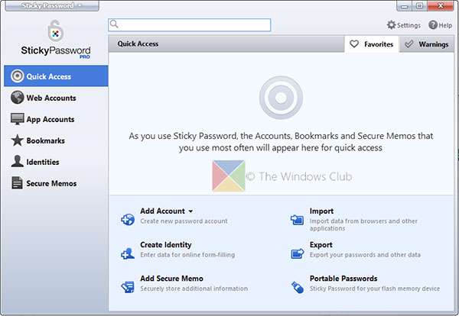459x316 pixels.
Task: Click the Portable Passwords link
Action: pos(343,279)
